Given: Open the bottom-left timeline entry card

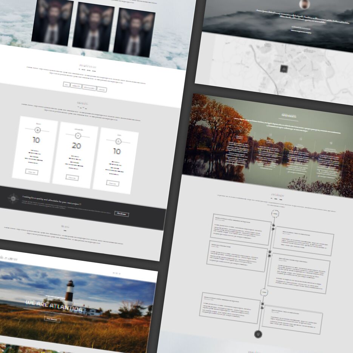Looking at the screenshot, I should (230, 308).
